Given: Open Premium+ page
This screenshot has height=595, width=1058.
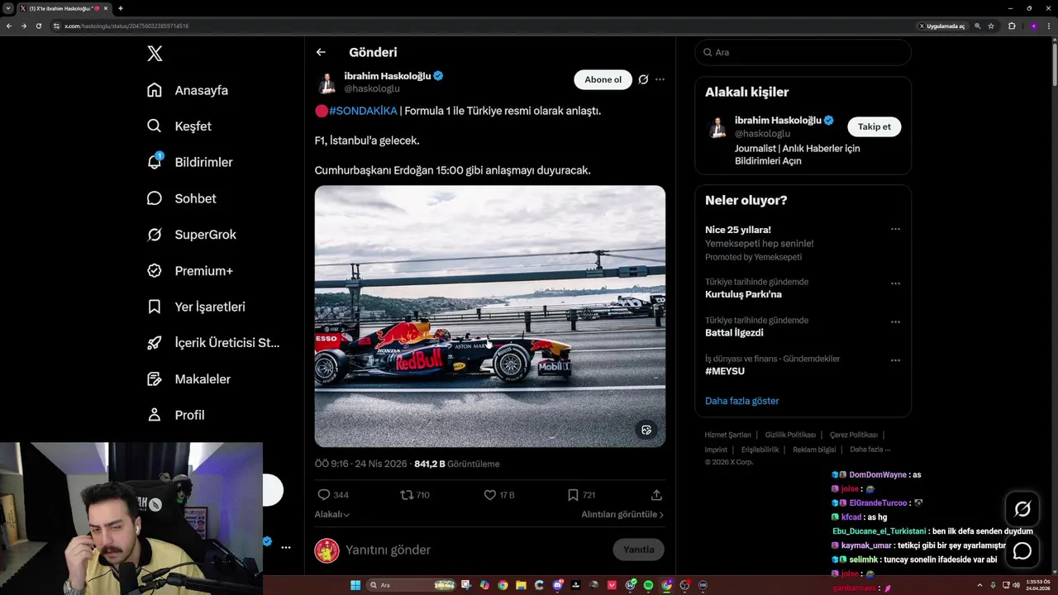Looking at the screenshot, I should (x=189, y=270).
